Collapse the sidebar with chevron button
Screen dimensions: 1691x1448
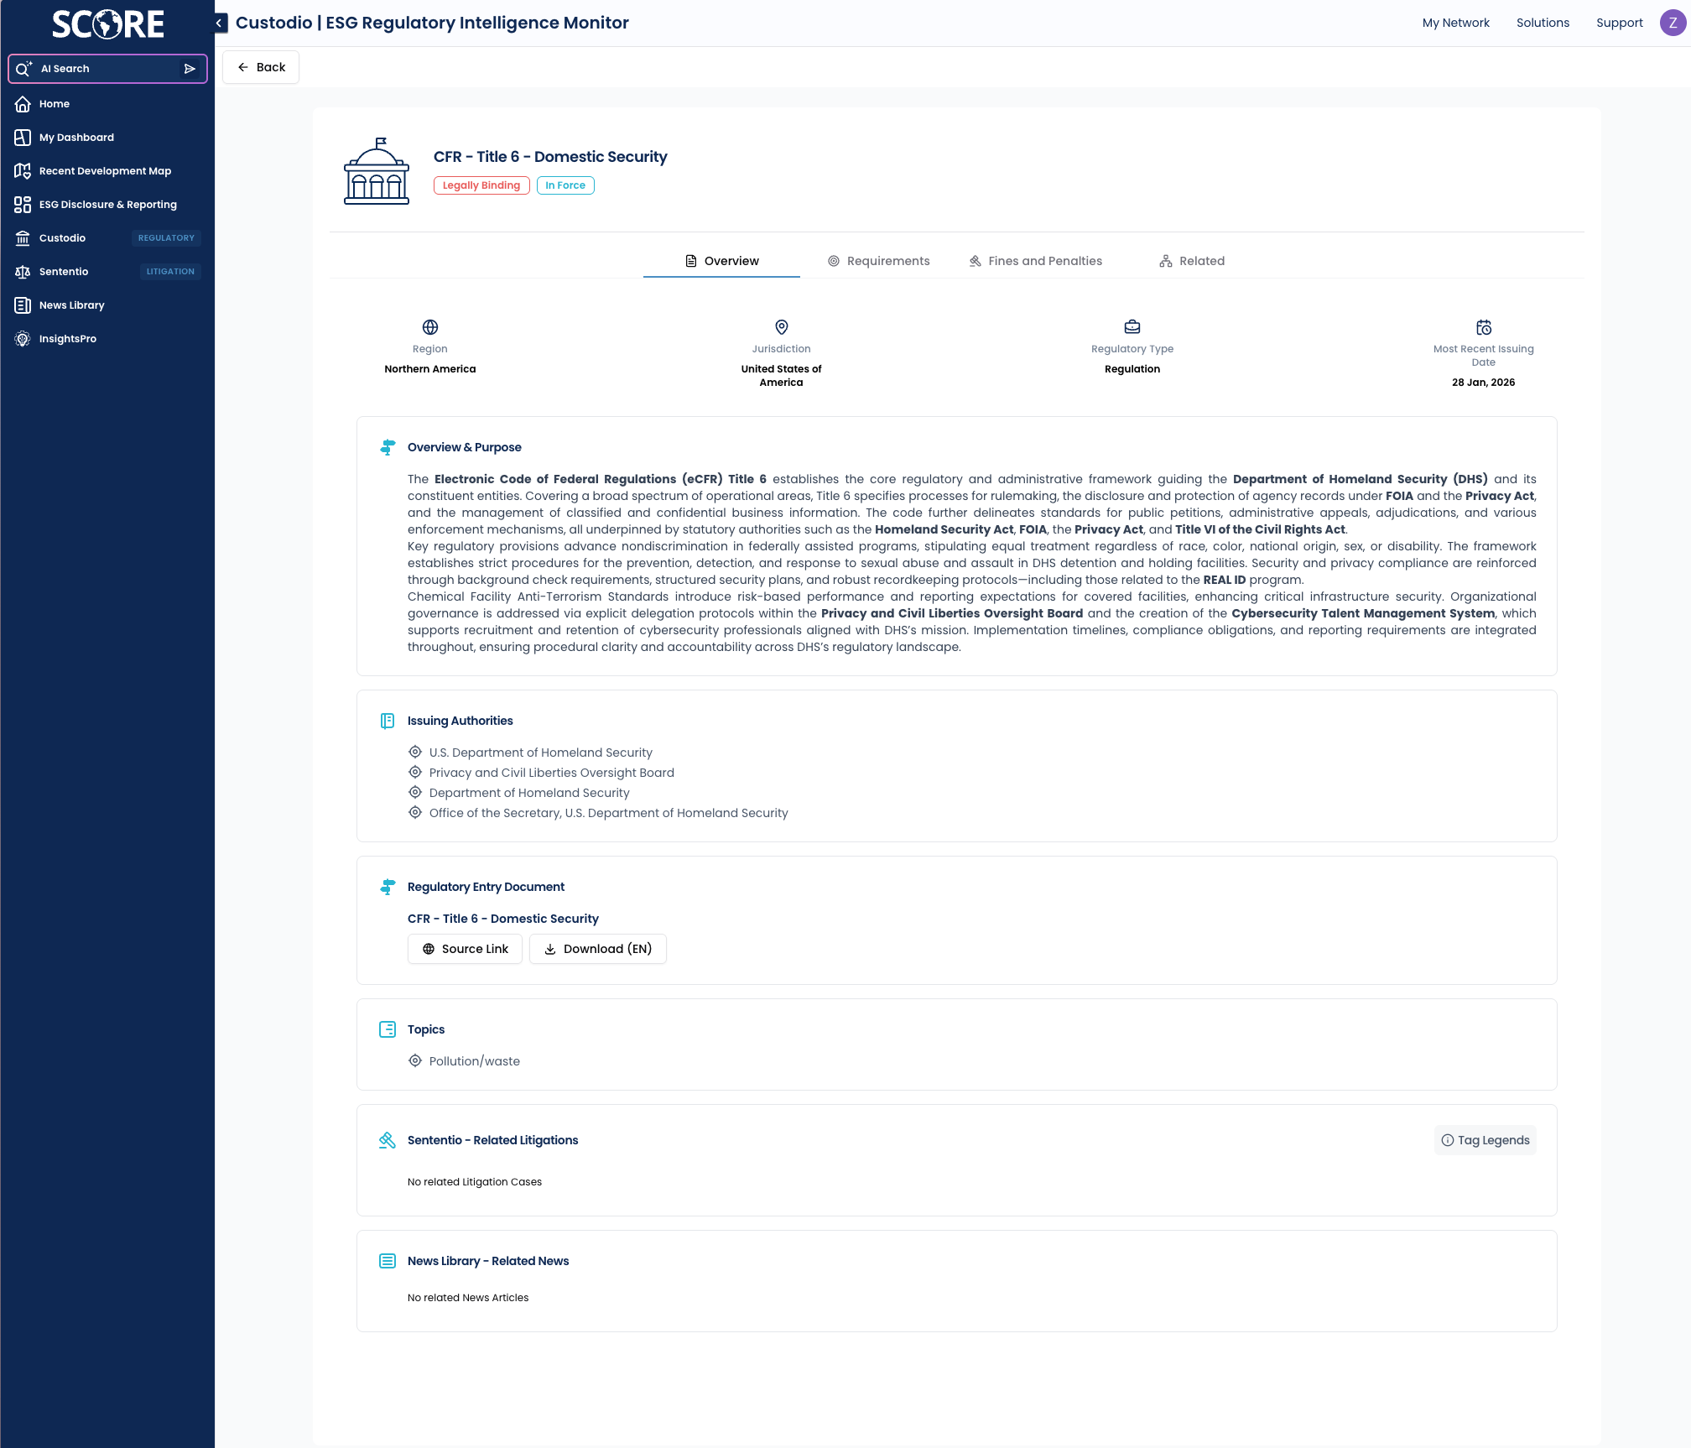[221, 23]
